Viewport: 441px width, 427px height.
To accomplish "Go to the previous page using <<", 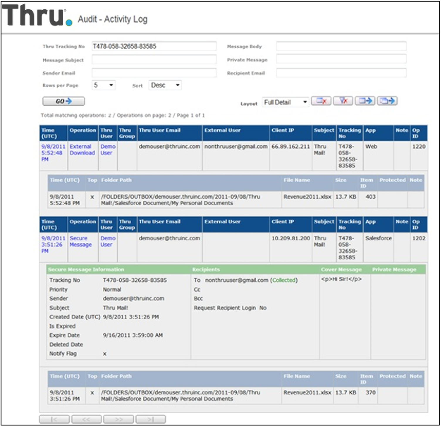I will [x=86, y=419].
